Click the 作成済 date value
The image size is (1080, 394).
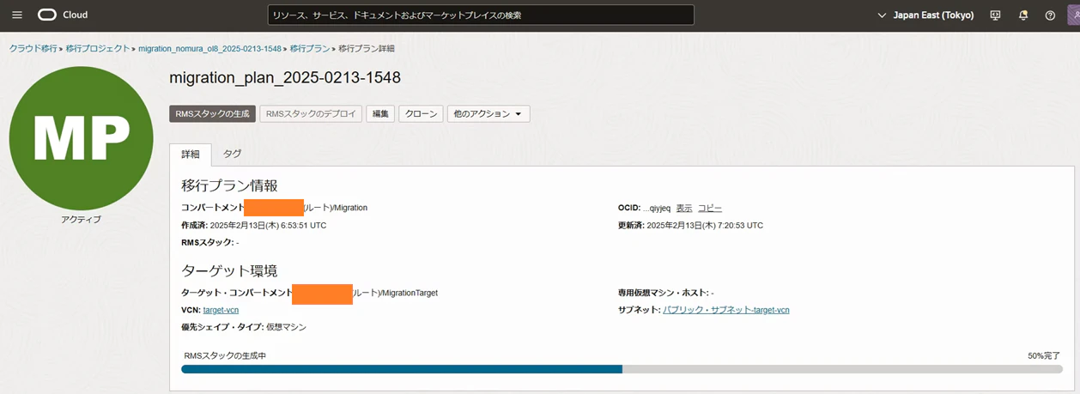(x=268, y=226)
